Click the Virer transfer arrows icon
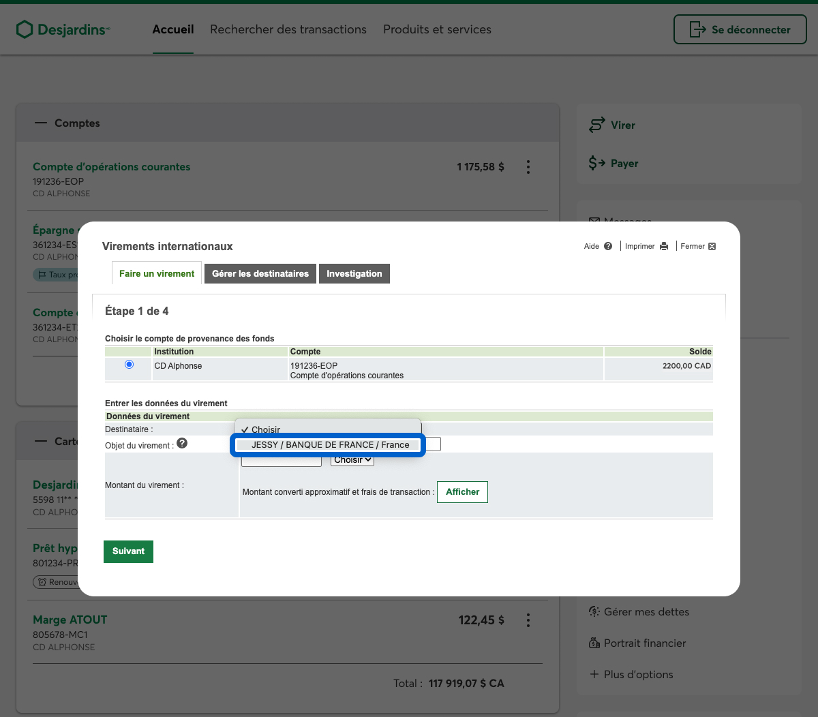Image resolution: width=818 pixels, height=717 pixels. pos(596,125)
